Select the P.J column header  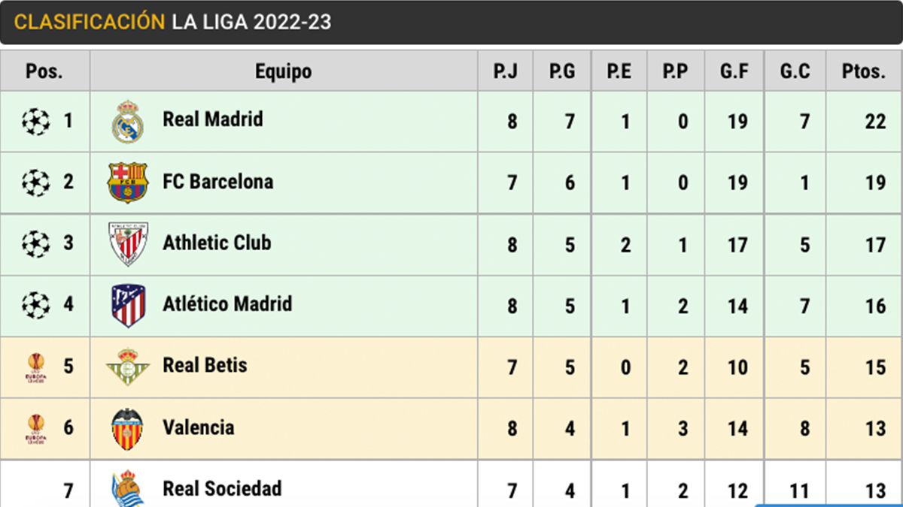(x=505, y=71)
